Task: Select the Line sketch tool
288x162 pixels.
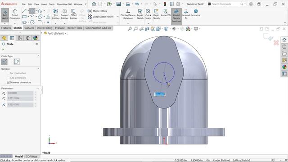Action: point(24,11)
